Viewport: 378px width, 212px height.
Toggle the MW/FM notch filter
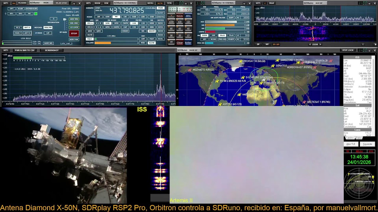tap(48, 28)
